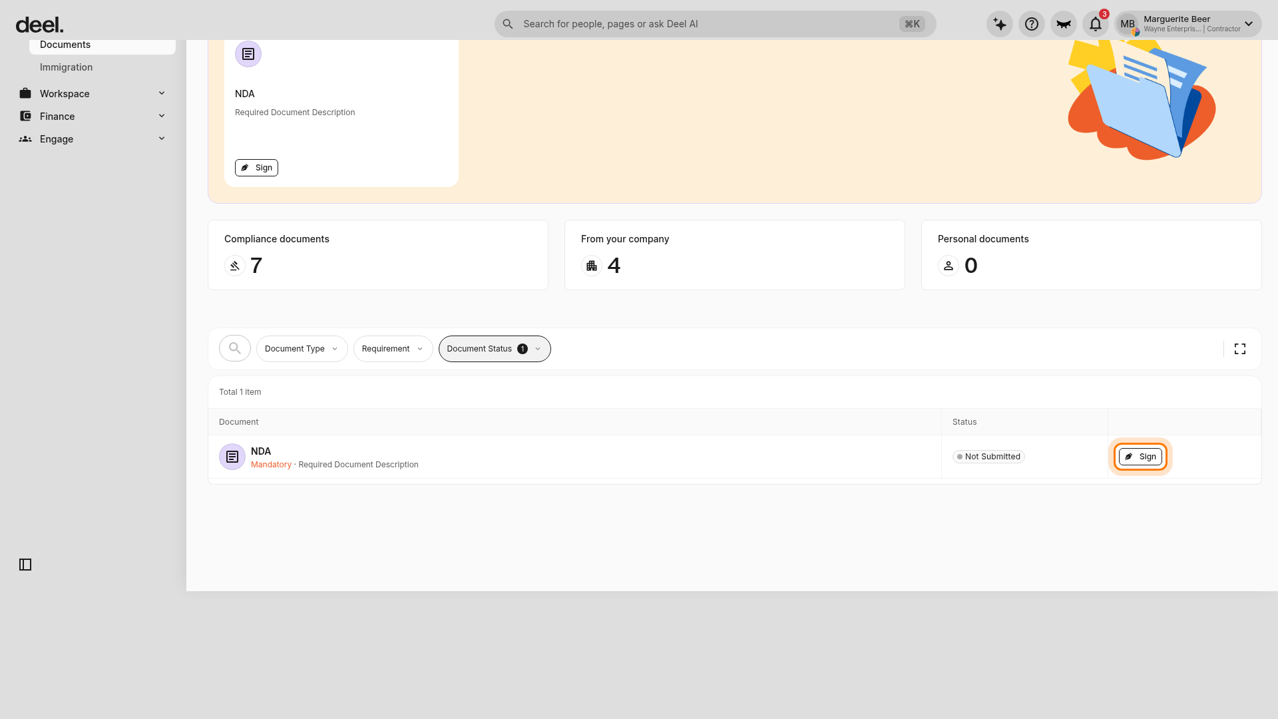The width and height of the screenshot is (1278, 719).
Task: Open Deel AI sparkle assistant icon
Action: [1000, 24]
